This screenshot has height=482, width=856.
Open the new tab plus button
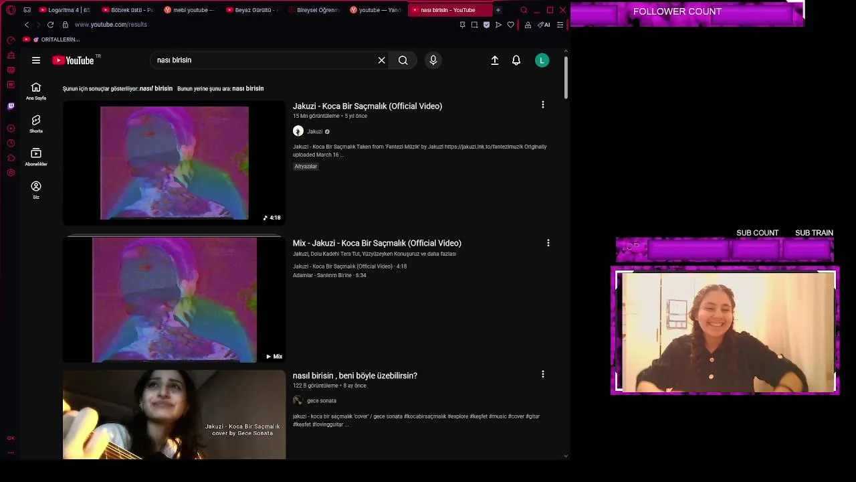pyautogui.click(x=498, y=10)
